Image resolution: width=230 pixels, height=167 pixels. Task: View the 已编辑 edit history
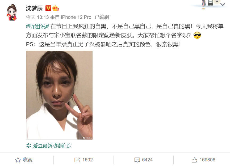click(x=102, y=17)
